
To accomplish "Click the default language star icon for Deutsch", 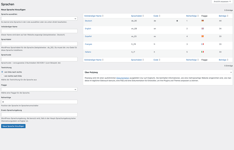I will pyautogui.click(x=177, y=21).
